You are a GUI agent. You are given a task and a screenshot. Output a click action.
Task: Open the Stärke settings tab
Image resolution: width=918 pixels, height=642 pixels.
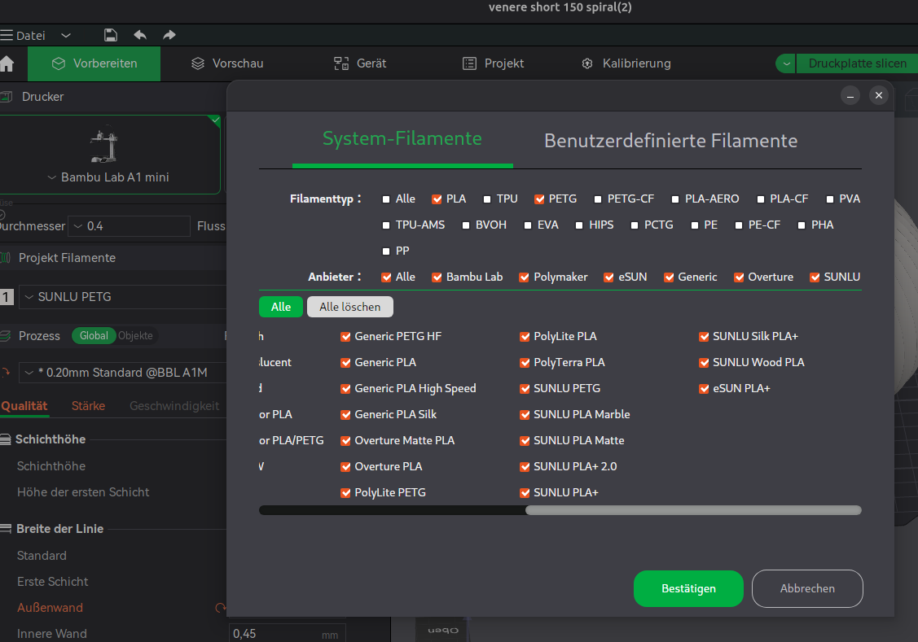tap(89, 406)
